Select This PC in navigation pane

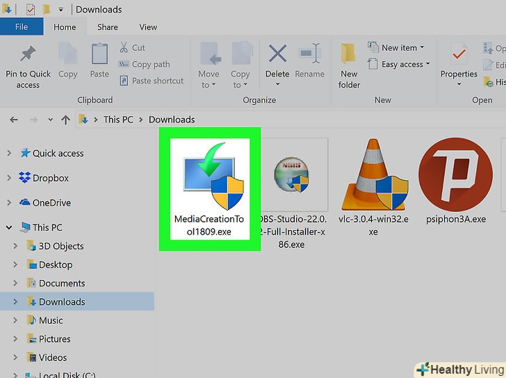47,227
